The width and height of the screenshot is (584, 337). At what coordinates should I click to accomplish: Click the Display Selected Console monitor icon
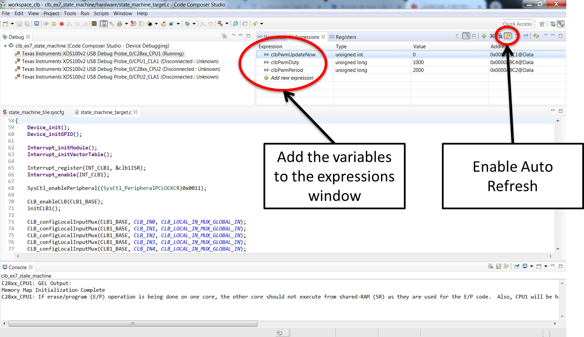[x=525, y=266]
